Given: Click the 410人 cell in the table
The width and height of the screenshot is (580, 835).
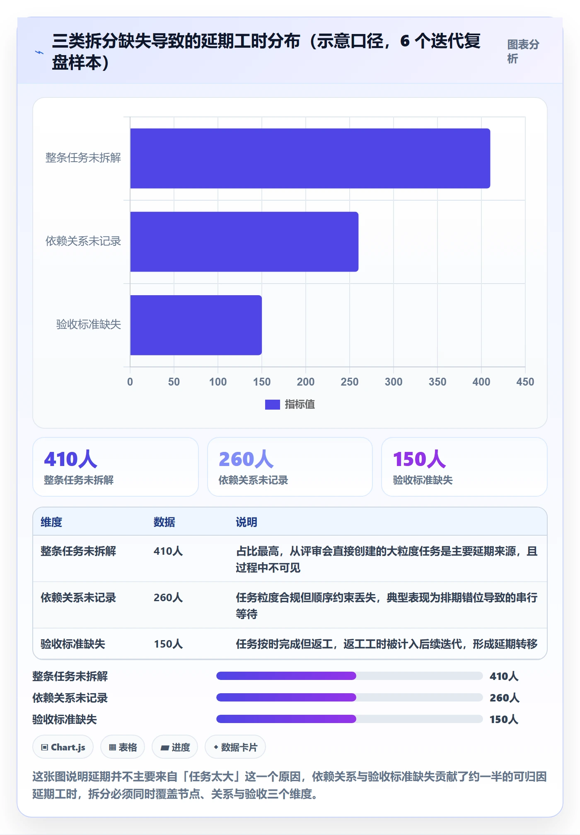Looking at the screenshot, I should pyautogui.click(x=168, y=551).
